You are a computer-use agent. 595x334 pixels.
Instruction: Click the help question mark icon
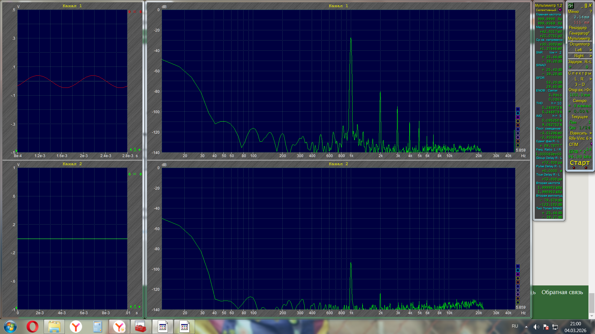pyautogui.click(x=591, y=11)
